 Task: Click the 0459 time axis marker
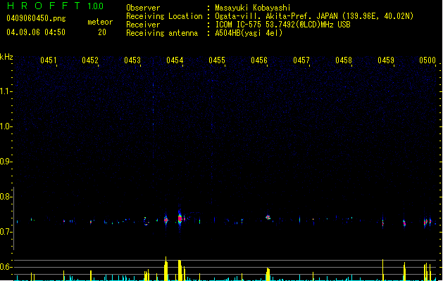[x=386, y=60]
